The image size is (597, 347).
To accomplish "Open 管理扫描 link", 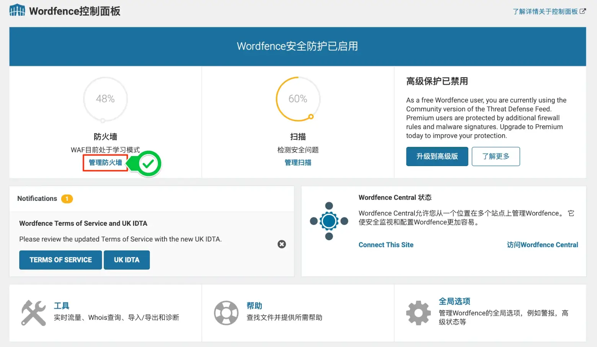I will tap(297, 162).
